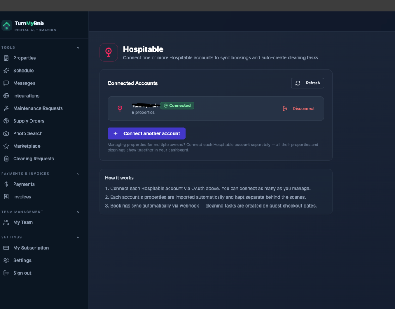Click the 'RENTAL AUTOMATION' tagline

tap(35, 30)
